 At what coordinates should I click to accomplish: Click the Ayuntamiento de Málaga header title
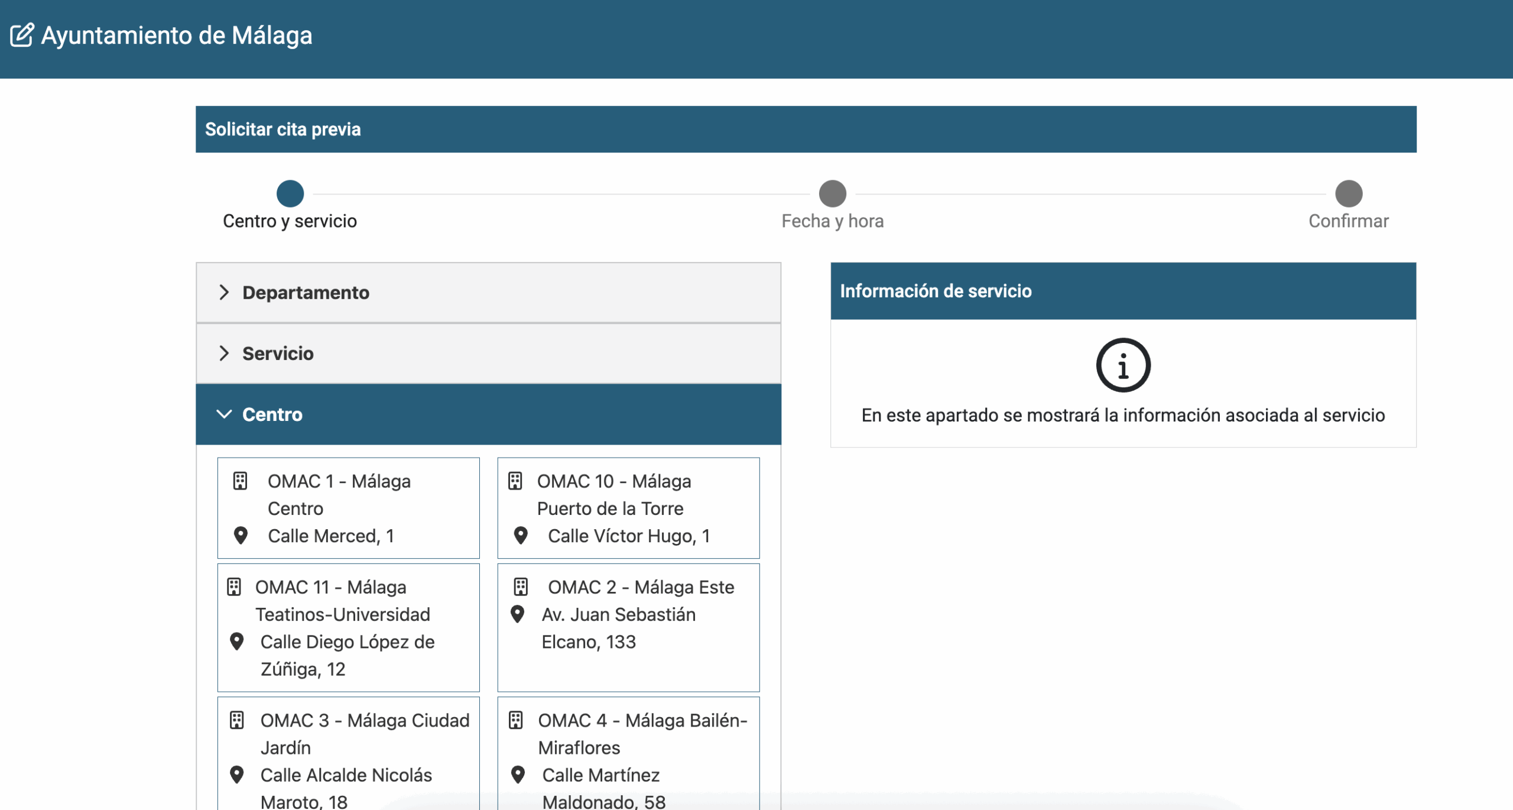(176, 35)
